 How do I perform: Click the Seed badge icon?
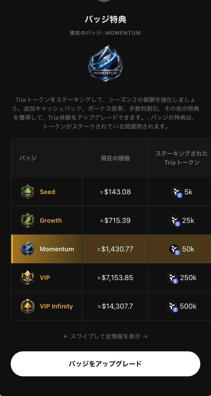tap(27, 192)
